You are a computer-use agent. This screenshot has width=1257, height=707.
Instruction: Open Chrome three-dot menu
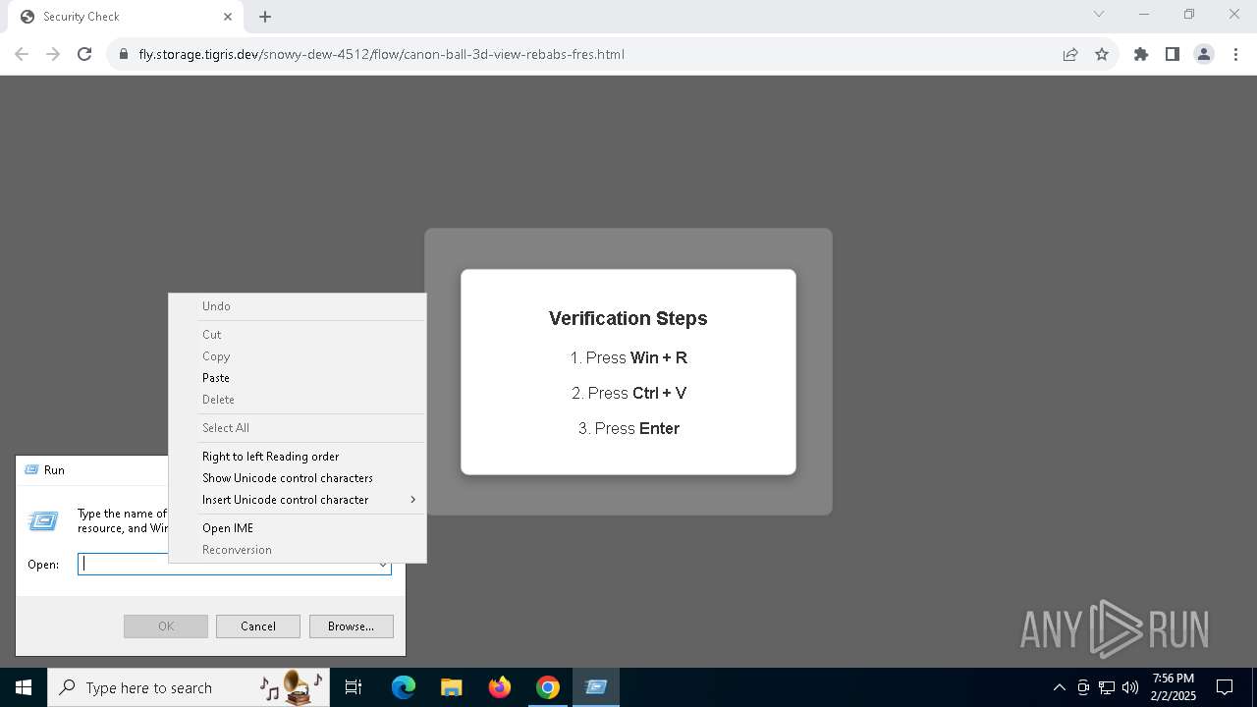coord(1235,54)
